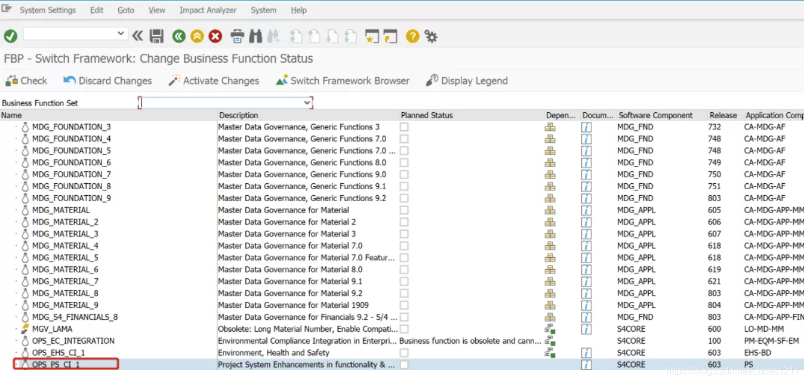Tick Planned Status checkbox for MDG_MATERIAL
Viewport: 804px width, 382px height.
(404, 210)
